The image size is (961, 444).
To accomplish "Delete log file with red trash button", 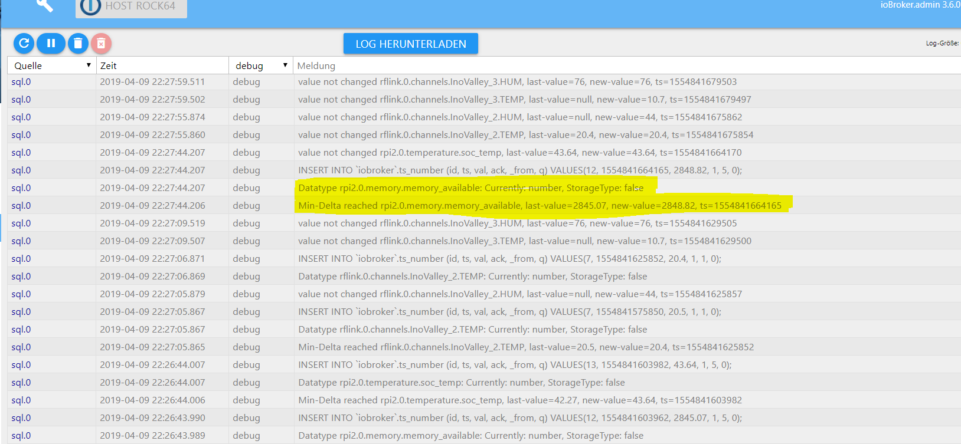I will 101,43.
